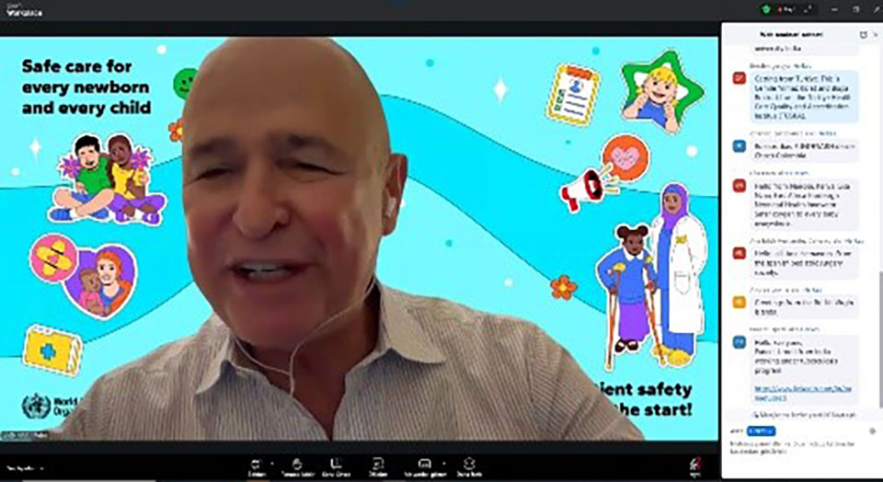Expand the audio settings menu at bottom left

41,467
